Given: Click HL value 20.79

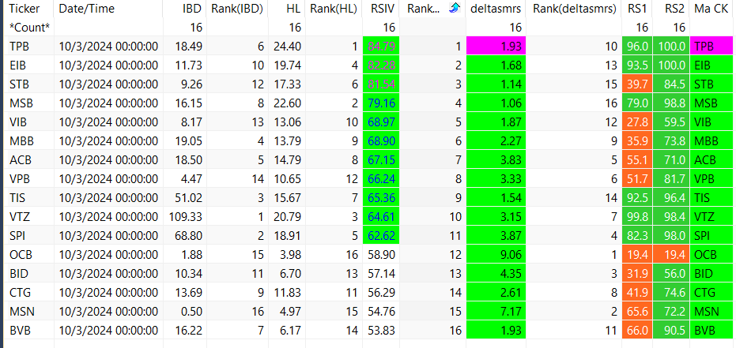Looking at the screenshot, I should point(287,217).
